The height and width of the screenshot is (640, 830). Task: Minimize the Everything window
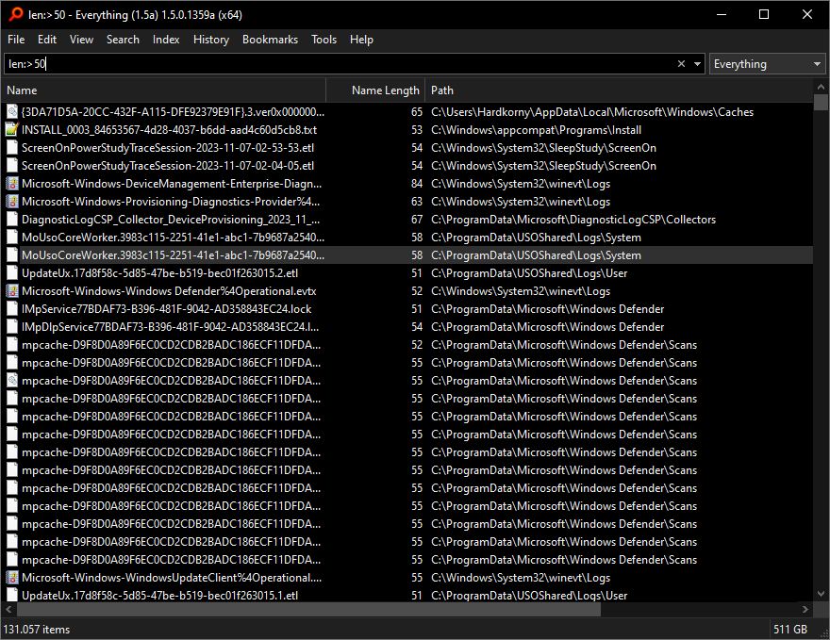tap(721, 14)
